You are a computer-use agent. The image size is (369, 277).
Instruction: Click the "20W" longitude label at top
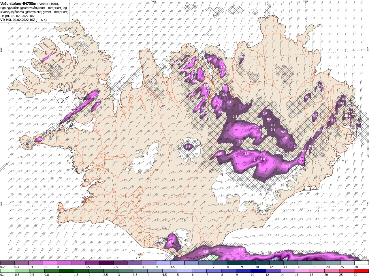click(x=153, y=1)
